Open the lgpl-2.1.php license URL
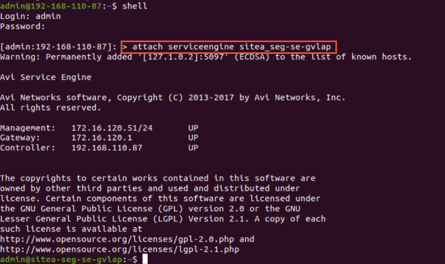 pyautogui.click(x=119, y=249)
